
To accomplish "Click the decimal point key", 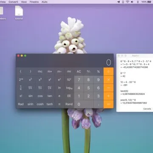I will click(98, 104).
